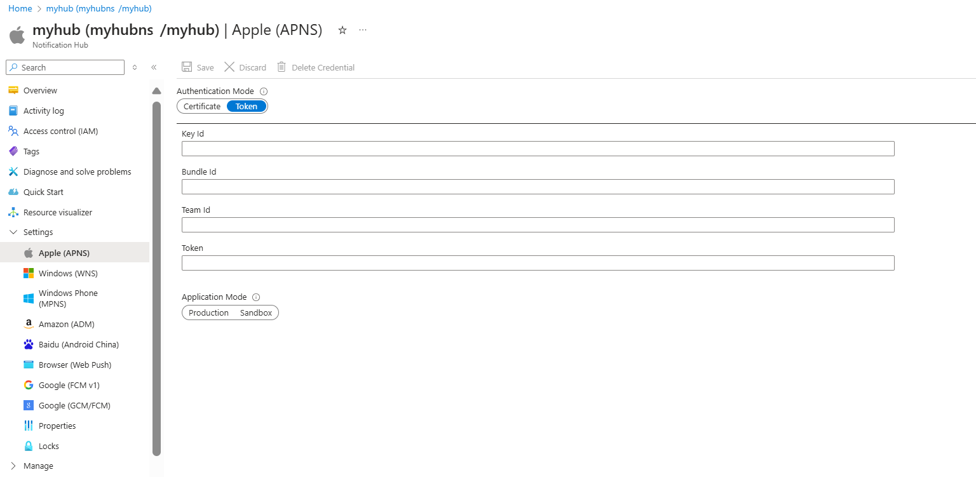
Task: Switch to Access control (IAM)
Action: click(60, 131)
